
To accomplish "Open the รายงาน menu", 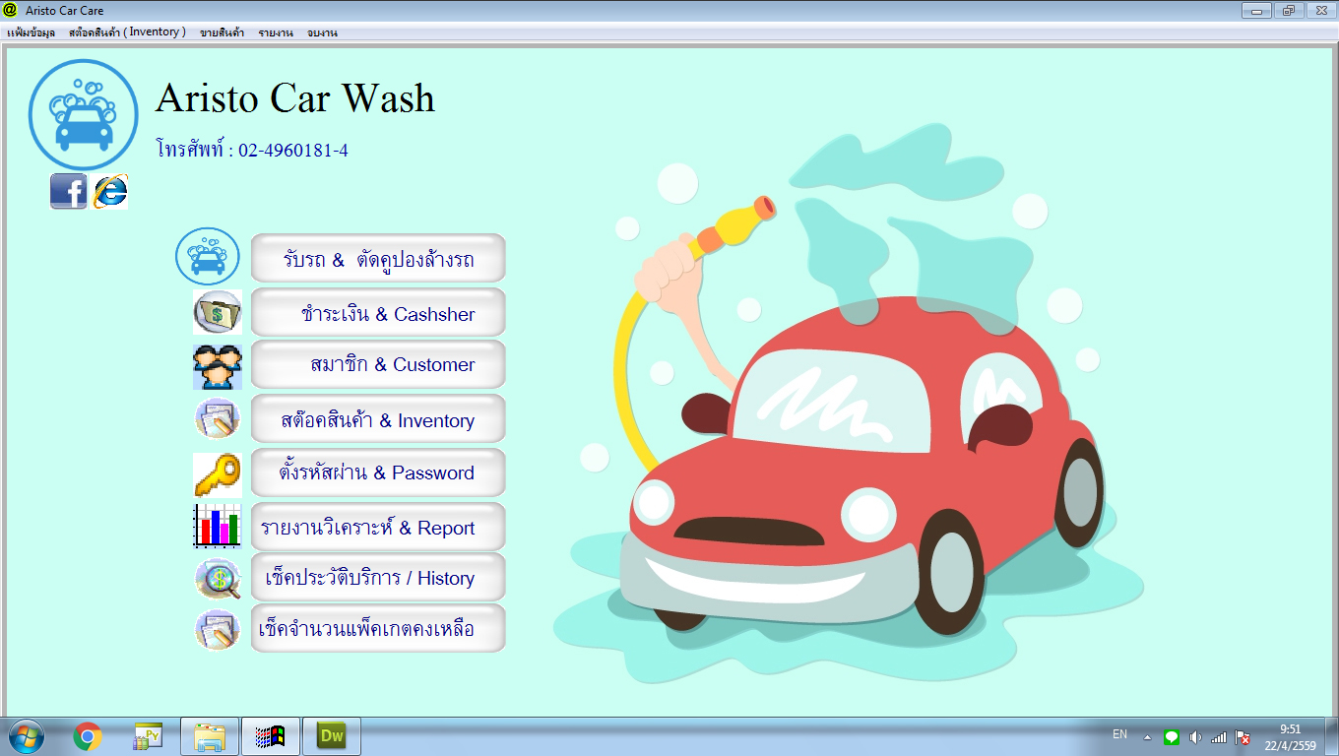I will [x=276, y=32].
